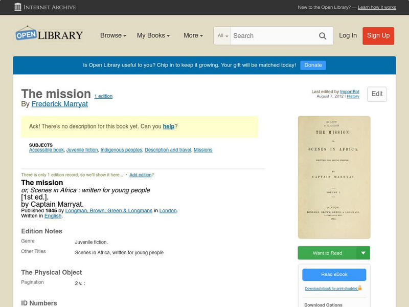Click the Donate button
Viewport: 409px width, 307px height.
click(312, 65)
